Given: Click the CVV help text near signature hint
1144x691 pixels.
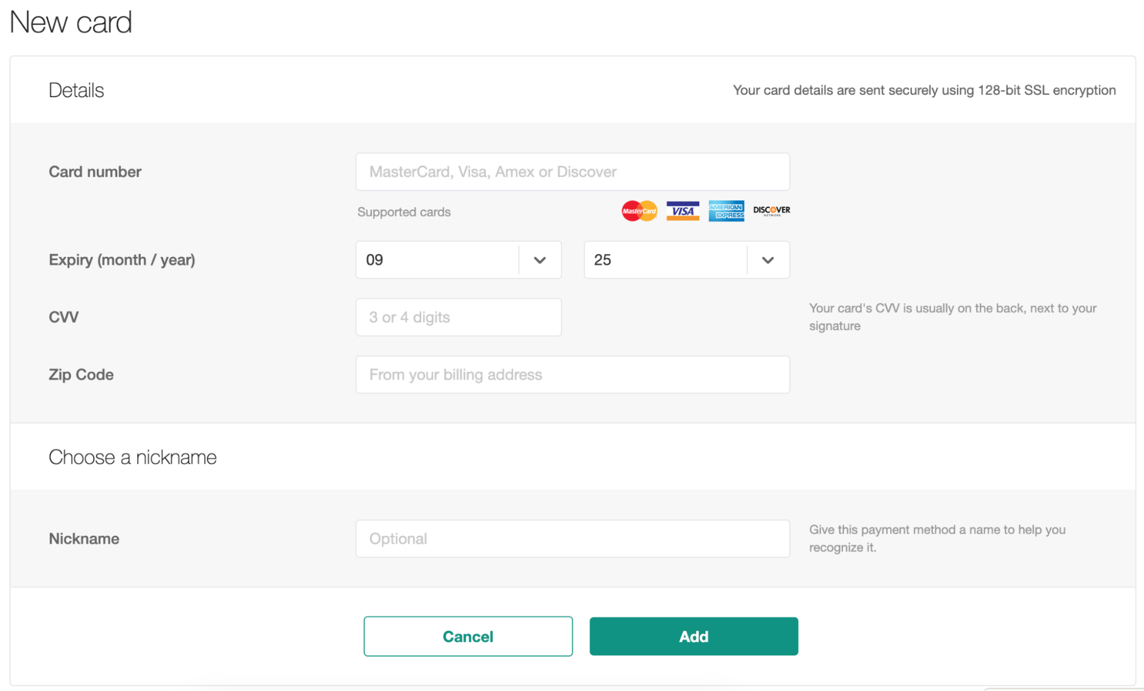Looking at the screenshot, I should click(952, 316).
